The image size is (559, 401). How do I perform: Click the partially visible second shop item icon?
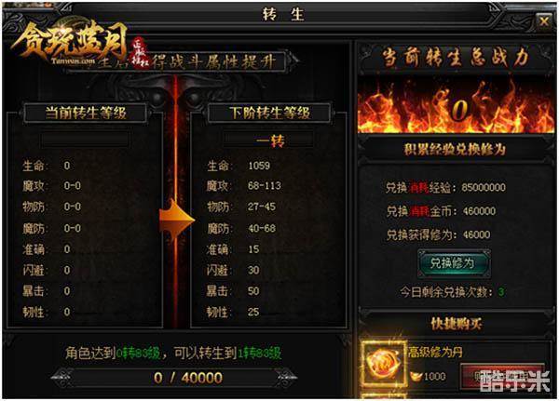[384, 396]
